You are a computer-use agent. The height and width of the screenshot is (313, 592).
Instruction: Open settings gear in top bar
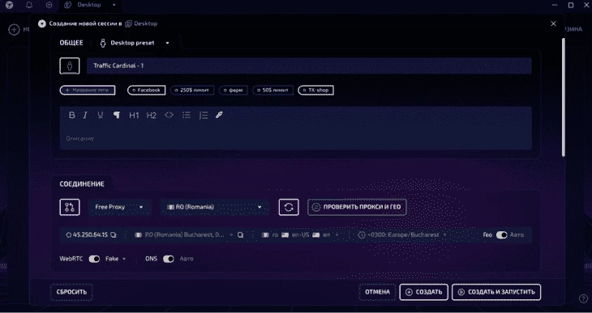click(x=49, y=5)
